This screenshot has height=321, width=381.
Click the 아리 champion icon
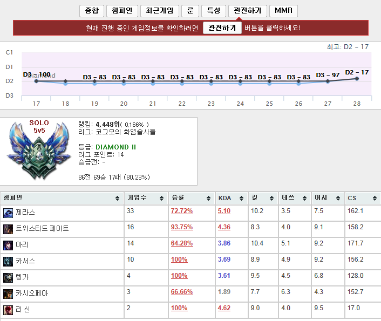[x=8, y=245]
